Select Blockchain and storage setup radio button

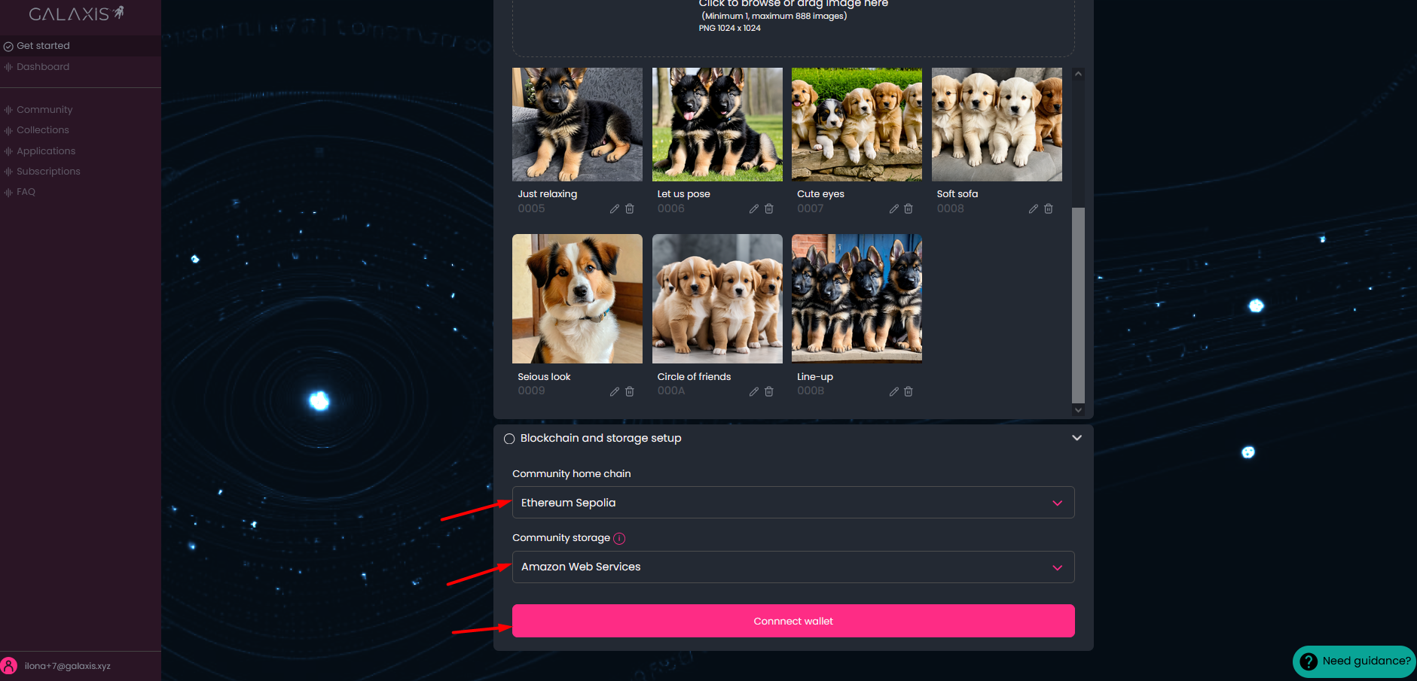tap(509, 439)
